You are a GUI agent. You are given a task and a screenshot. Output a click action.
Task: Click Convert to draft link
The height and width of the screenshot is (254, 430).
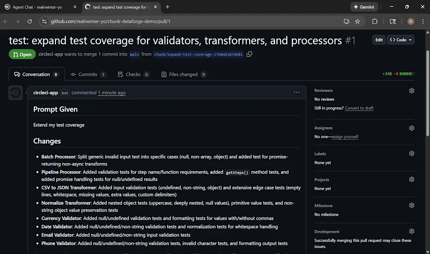point(359,108)
